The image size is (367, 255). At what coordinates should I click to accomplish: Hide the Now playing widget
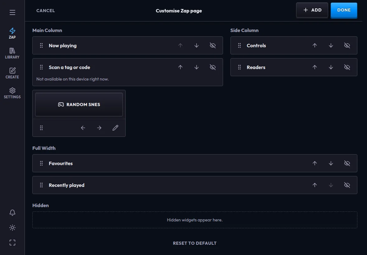tap(213, 45)
